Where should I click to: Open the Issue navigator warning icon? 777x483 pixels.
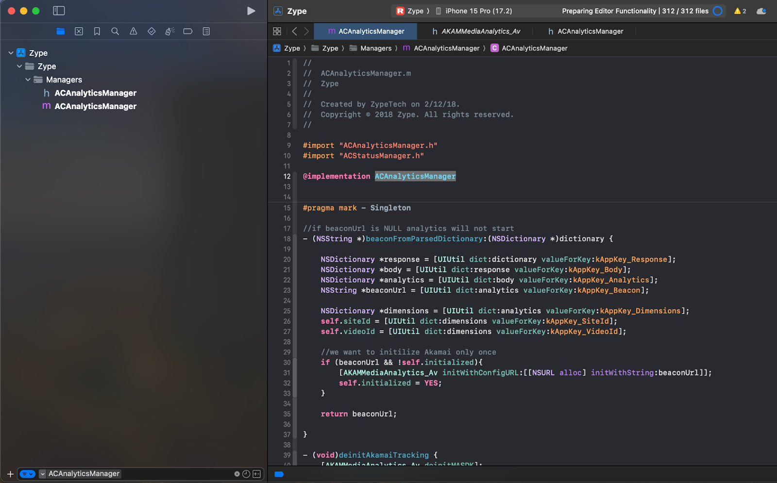click(133, 31)
